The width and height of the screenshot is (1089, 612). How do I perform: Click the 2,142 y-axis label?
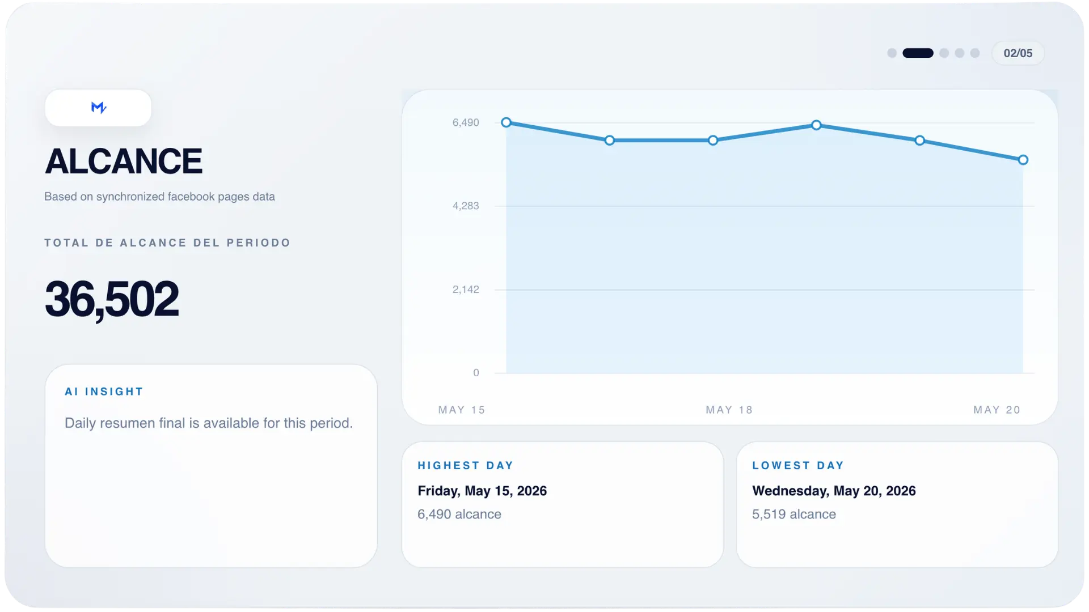pyautogui.click(x=466, y=290)
